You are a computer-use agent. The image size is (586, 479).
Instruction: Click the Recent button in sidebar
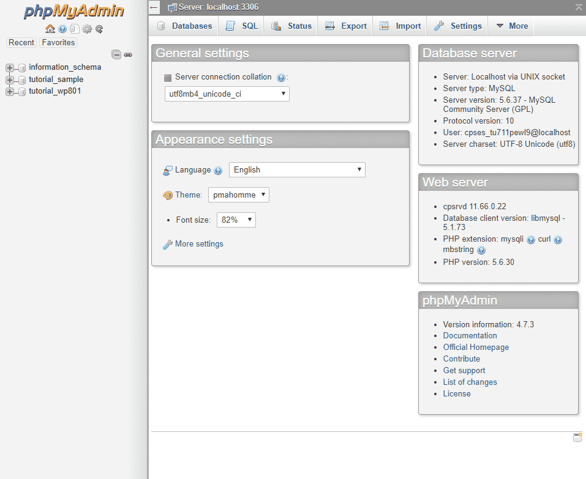21,43
